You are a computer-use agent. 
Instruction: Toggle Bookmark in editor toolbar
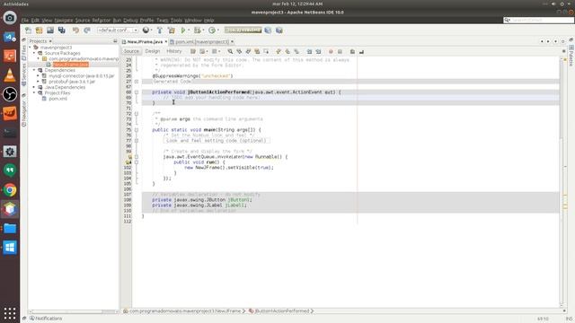coord(296,52)
